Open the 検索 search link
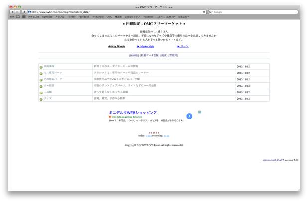Viewport: 308px width, 202px height. coord(164,56)
